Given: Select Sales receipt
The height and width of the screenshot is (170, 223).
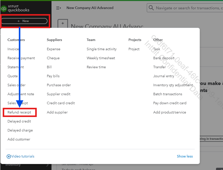Looking at the screenshot, I should (18, 103).
